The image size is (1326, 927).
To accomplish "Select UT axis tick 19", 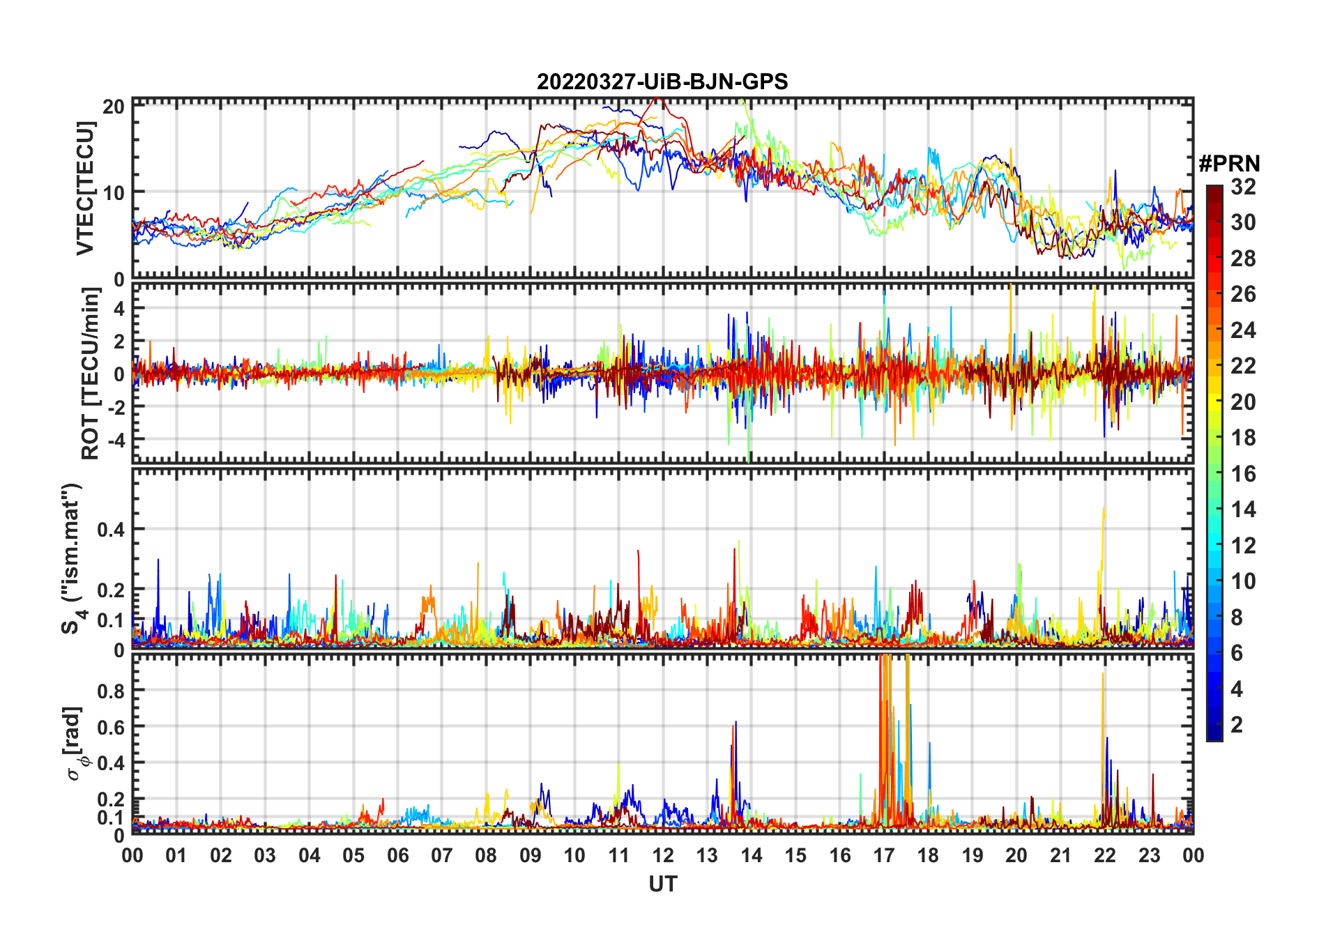I will coord(973,855).
